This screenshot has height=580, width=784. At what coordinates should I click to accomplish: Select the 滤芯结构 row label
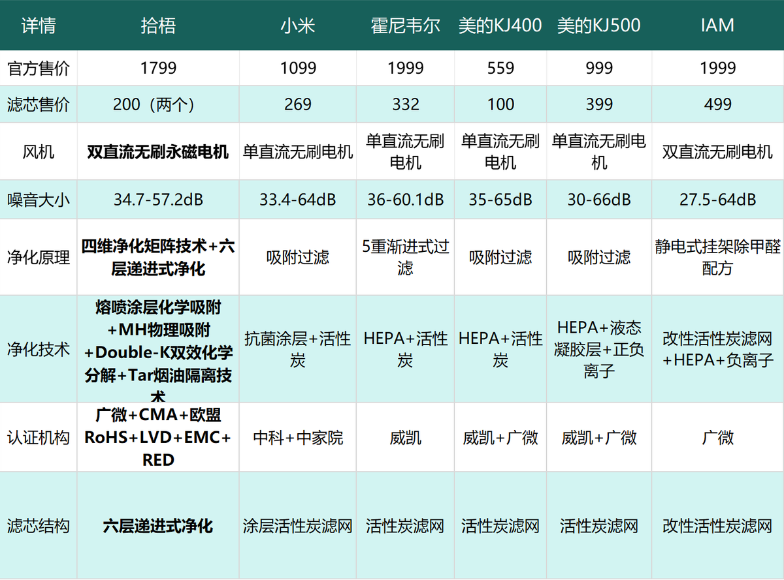[x=39, y=525]
